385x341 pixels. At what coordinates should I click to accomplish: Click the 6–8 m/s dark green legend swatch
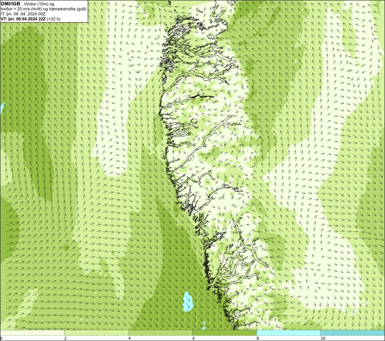[x=224, y=333]
